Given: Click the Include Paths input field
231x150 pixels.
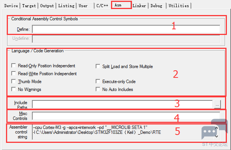Looking at the screenshot, I should [x=122, y=104].
